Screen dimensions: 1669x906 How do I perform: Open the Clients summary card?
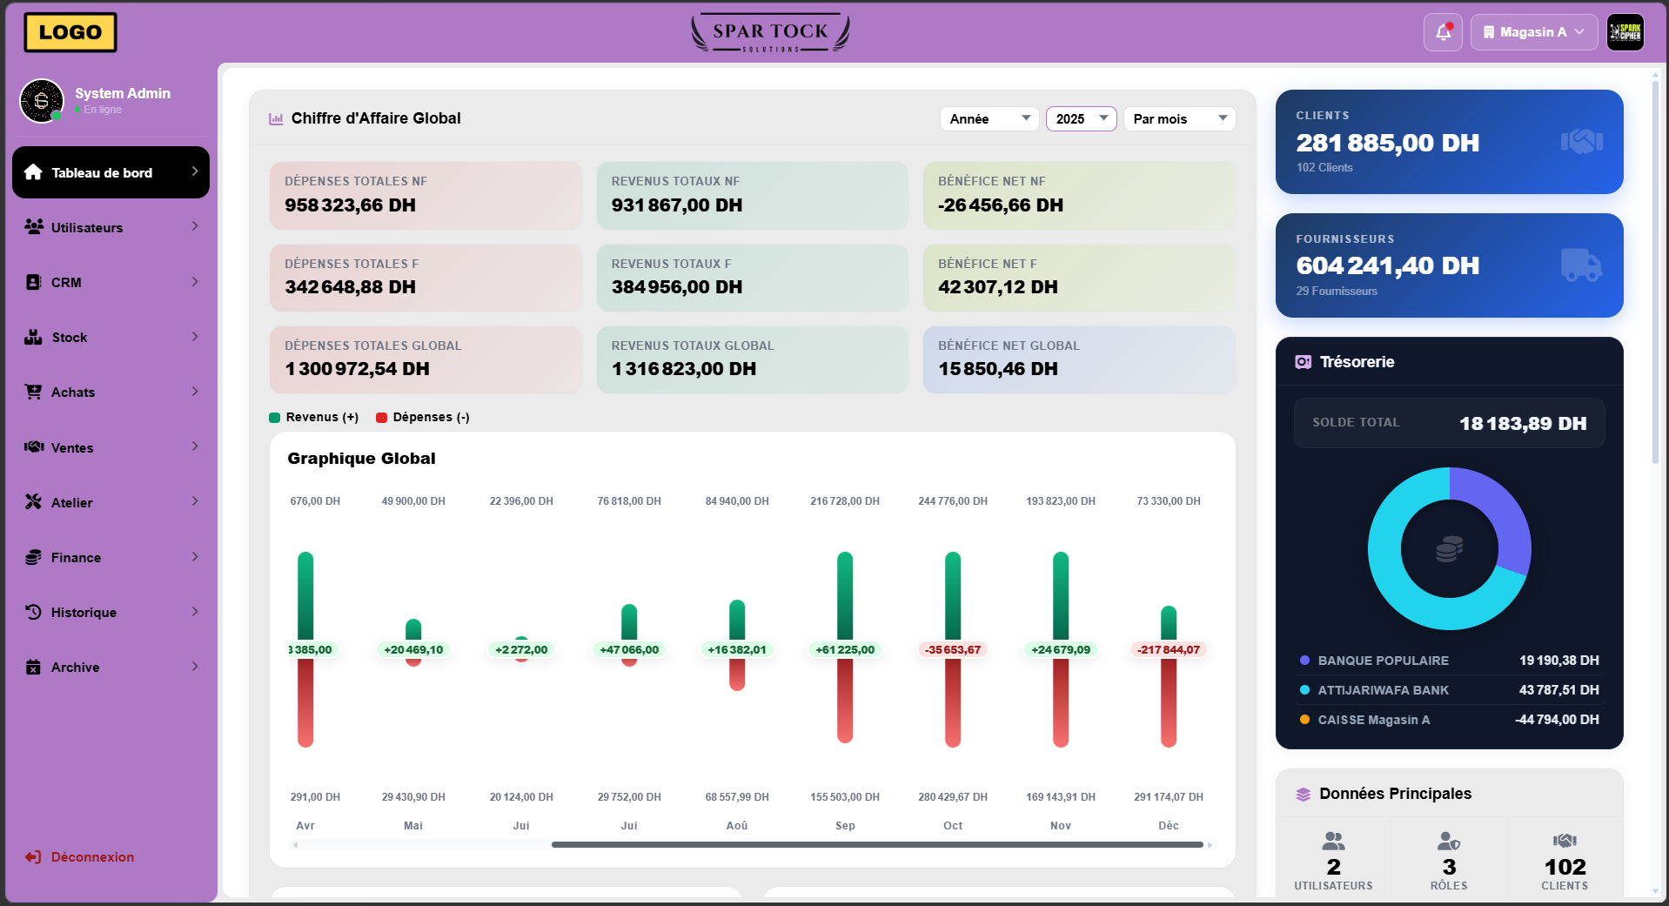[1449, 142]
